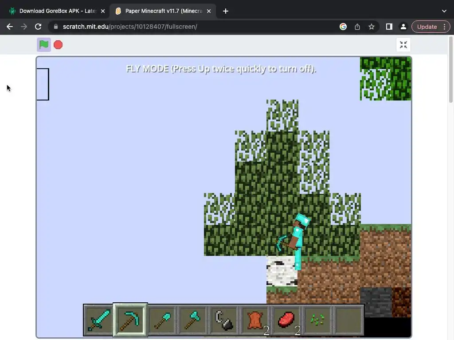Select the flint and steel hotbar slot

click(x=224, y=320)
